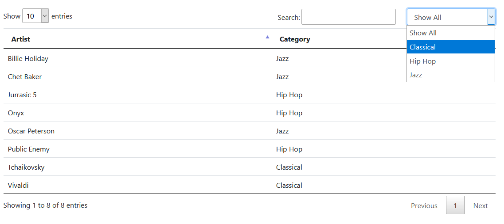Choose the Classical option in dropdown list
The height and width of the screenshot is (224, 504).
tap(451, 47)
